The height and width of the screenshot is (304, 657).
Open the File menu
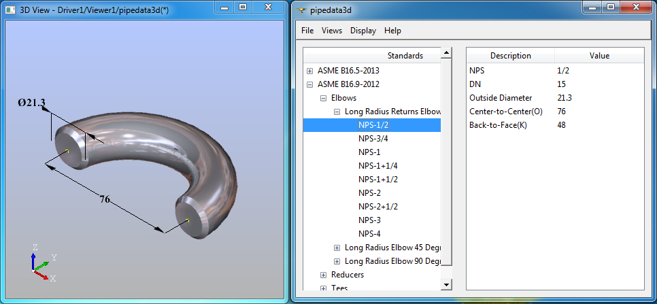tap(307, 31)
